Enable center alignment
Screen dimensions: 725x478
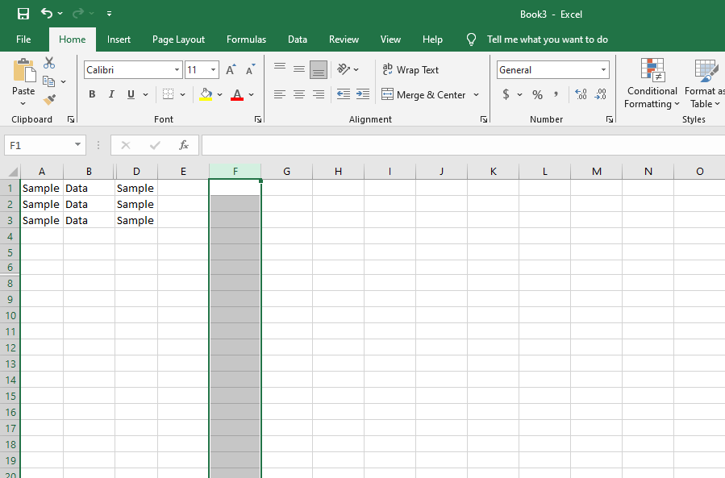[298, 94]
